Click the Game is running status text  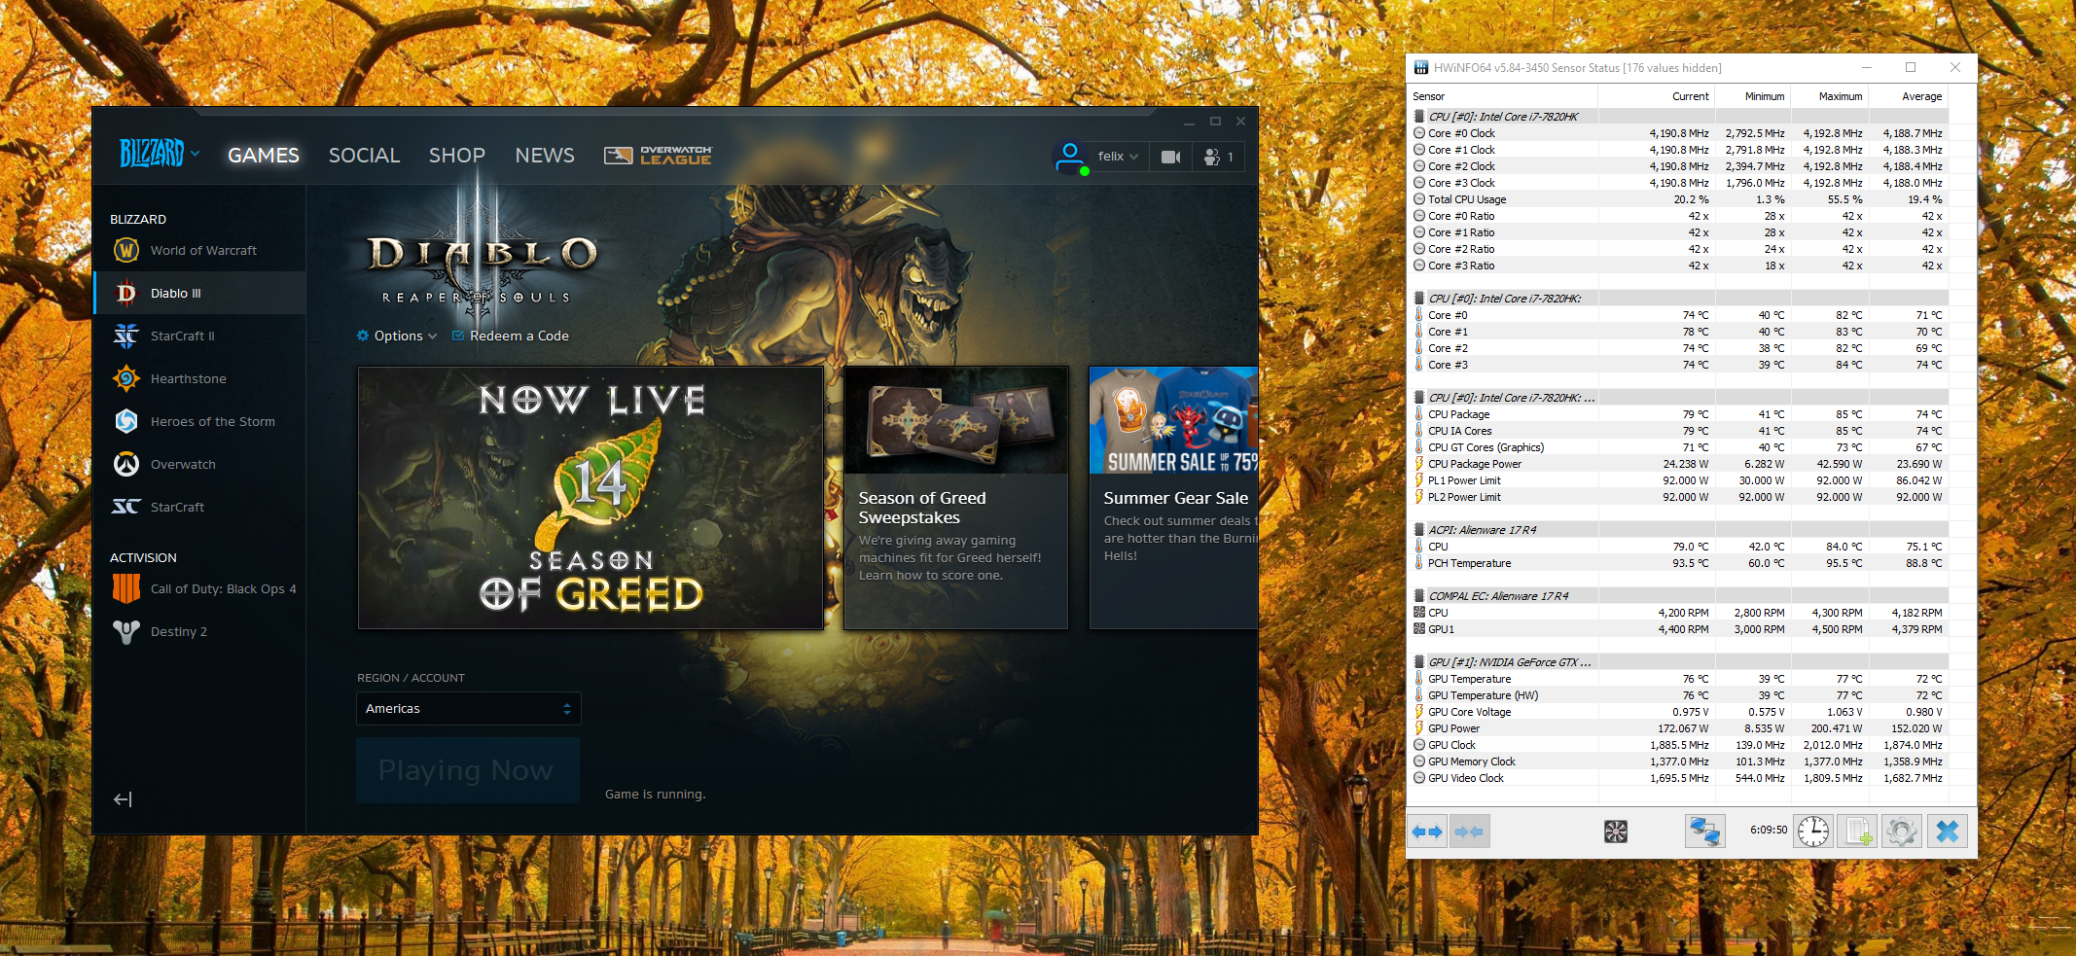[656, 795]
